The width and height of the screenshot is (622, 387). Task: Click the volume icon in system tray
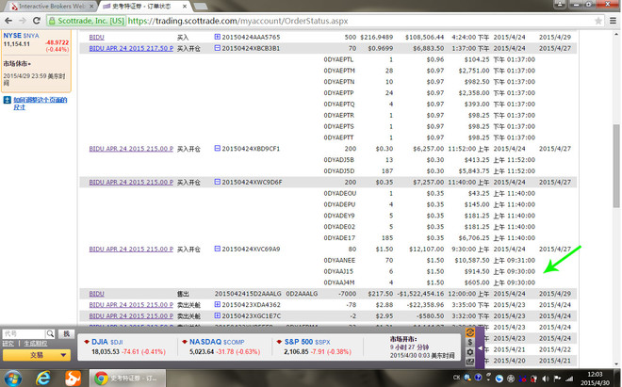click(546, 379)
